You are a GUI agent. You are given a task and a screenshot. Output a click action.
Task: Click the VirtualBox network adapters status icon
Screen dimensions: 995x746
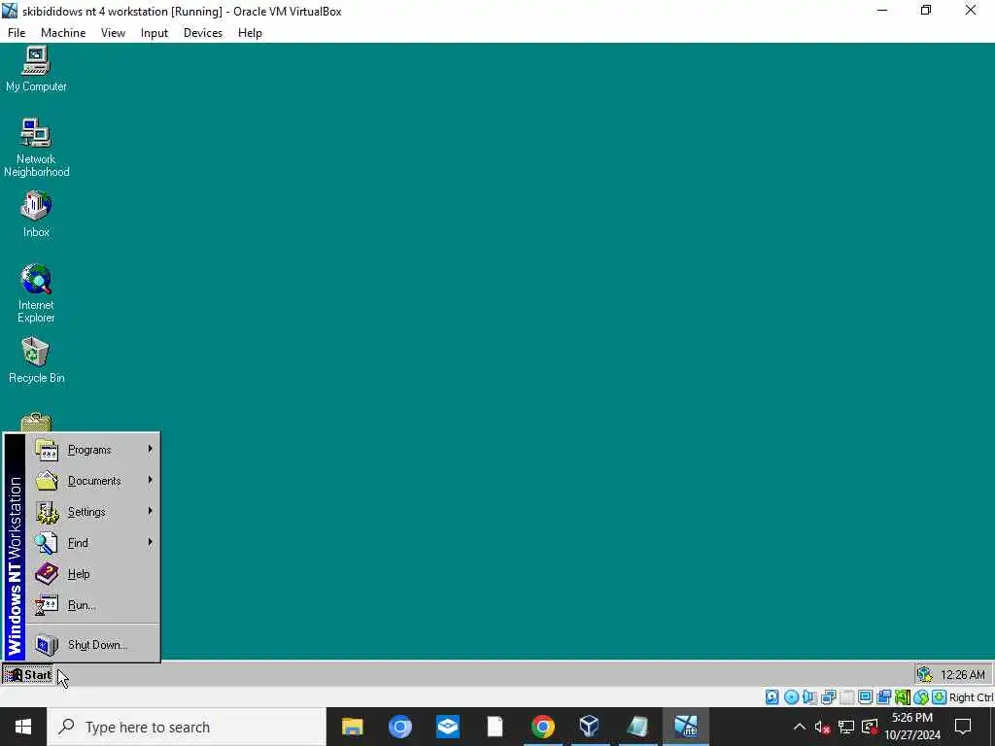pos(828,697)
